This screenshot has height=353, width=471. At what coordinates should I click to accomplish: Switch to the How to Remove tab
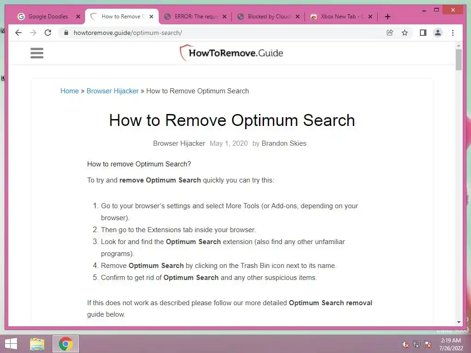[121, 17]
